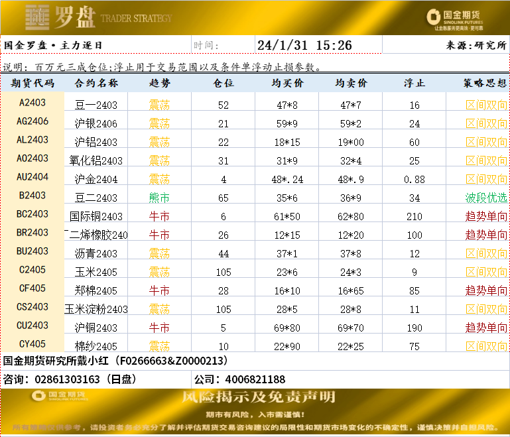Select the contract name 棉纱2405
Image resolution: width=510 pixels, height=437 pixels.
96,346
